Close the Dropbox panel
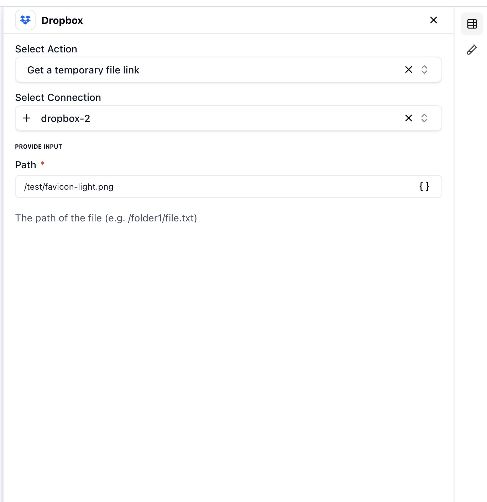 point(433,20)
